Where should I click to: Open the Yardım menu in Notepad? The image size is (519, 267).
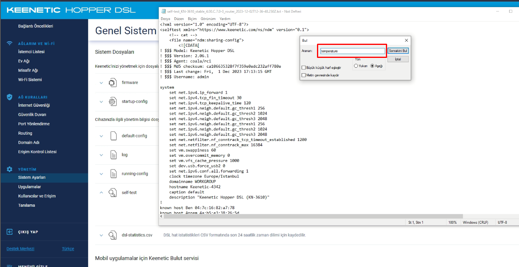click(225, 19)
